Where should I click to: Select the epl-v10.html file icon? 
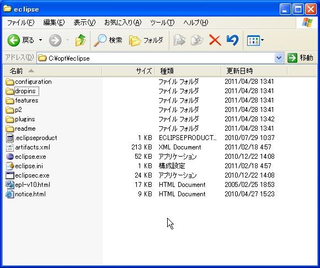[x=10, y=185]
